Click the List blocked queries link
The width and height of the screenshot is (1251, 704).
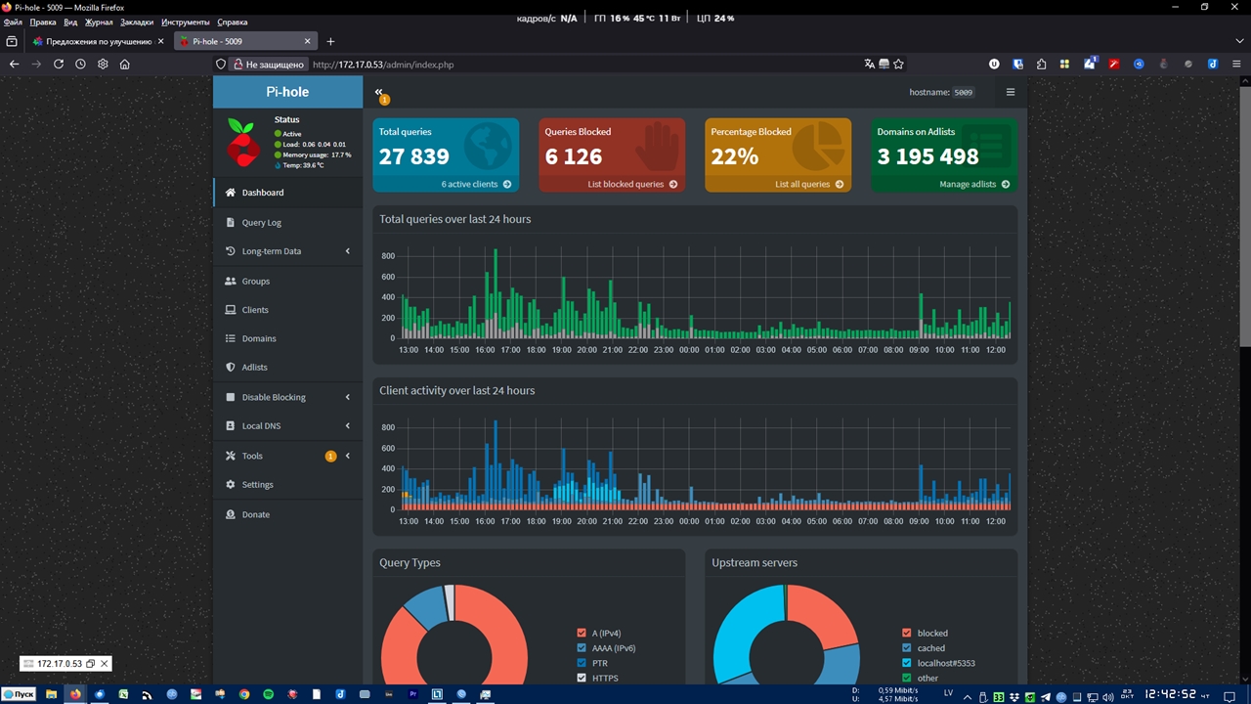625,184
